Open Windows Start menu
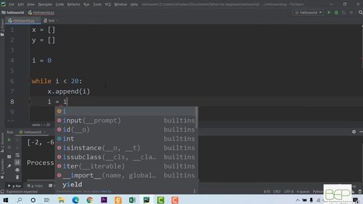Viewport: 363px width, 204px height. [x=6, y=200]
